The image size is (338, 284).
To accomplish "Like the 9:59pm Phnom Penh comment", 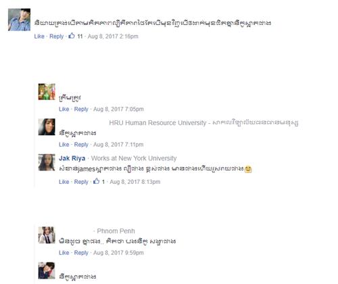I will (64, 253).
